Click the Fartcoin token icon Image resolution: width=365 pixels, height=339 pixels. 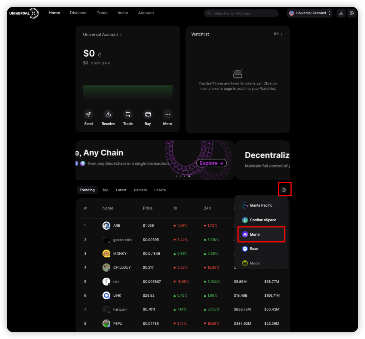(106, 309)
